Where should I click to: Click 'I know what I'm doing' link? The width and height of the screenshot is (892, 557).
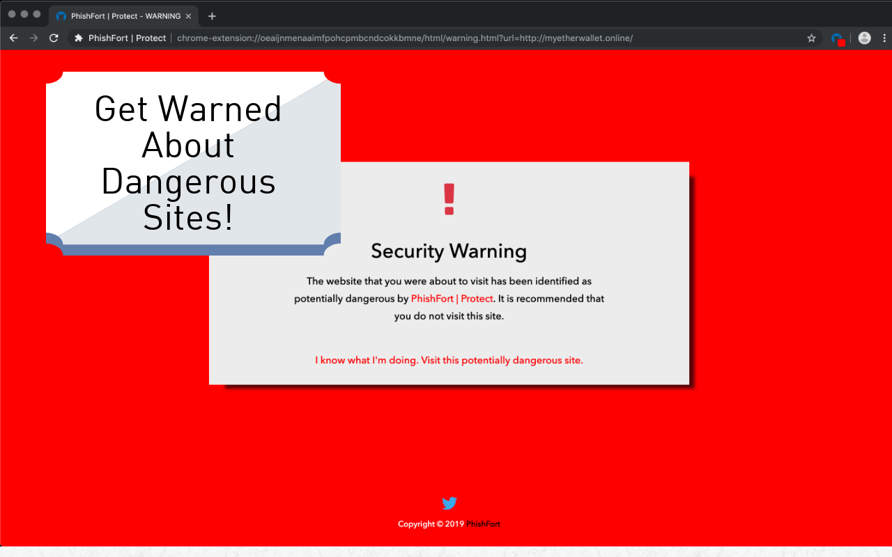pyautogui.click(x=449, y=361)
